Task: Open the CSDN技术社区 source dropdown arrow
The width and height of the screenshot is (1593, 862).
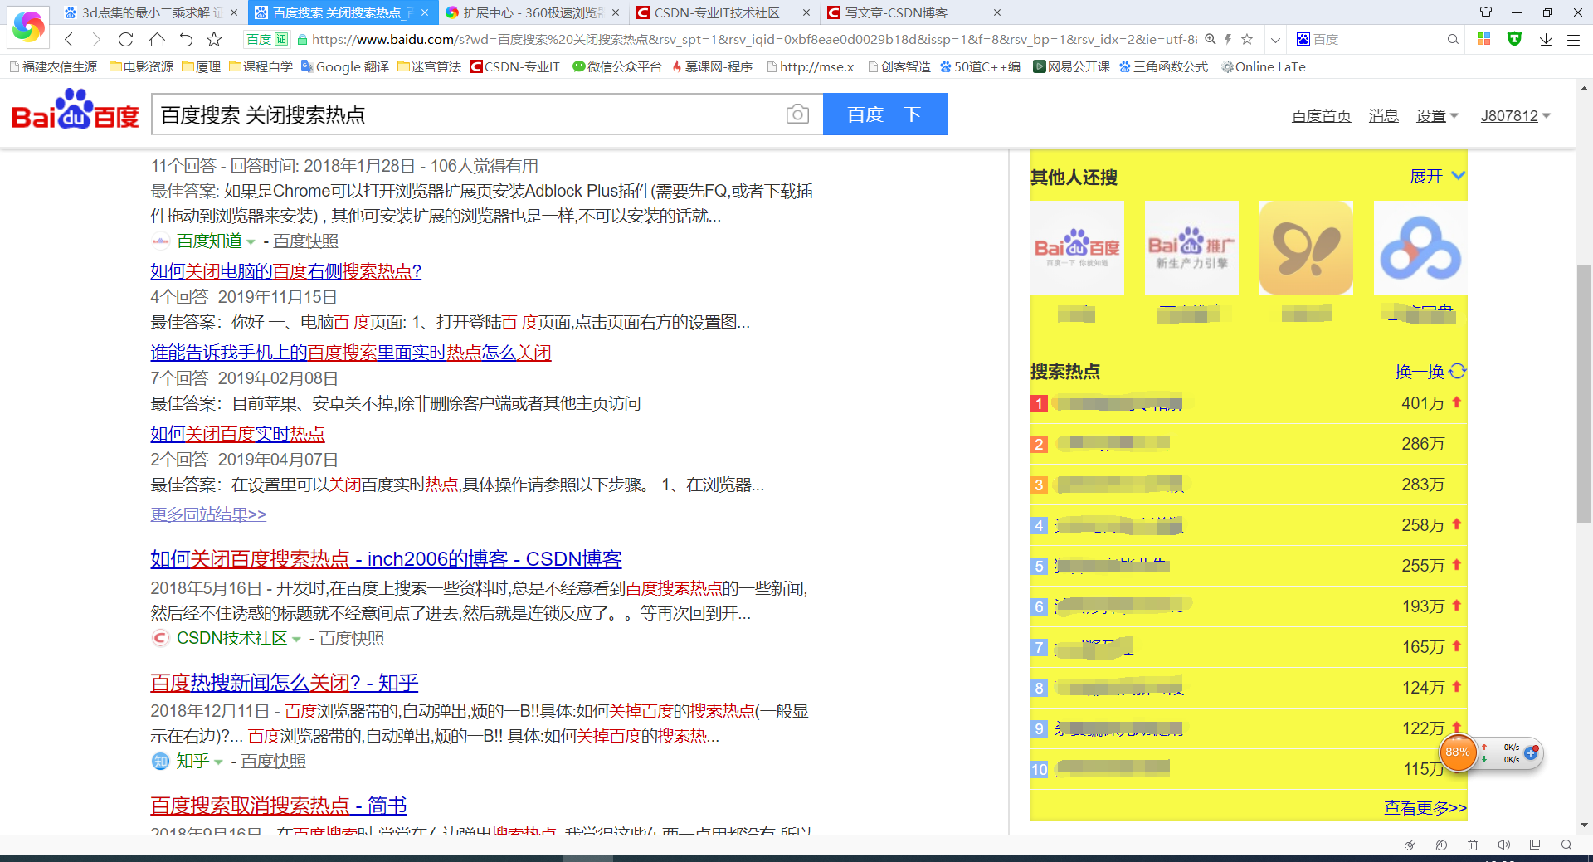Action: [x=296, y=640]
